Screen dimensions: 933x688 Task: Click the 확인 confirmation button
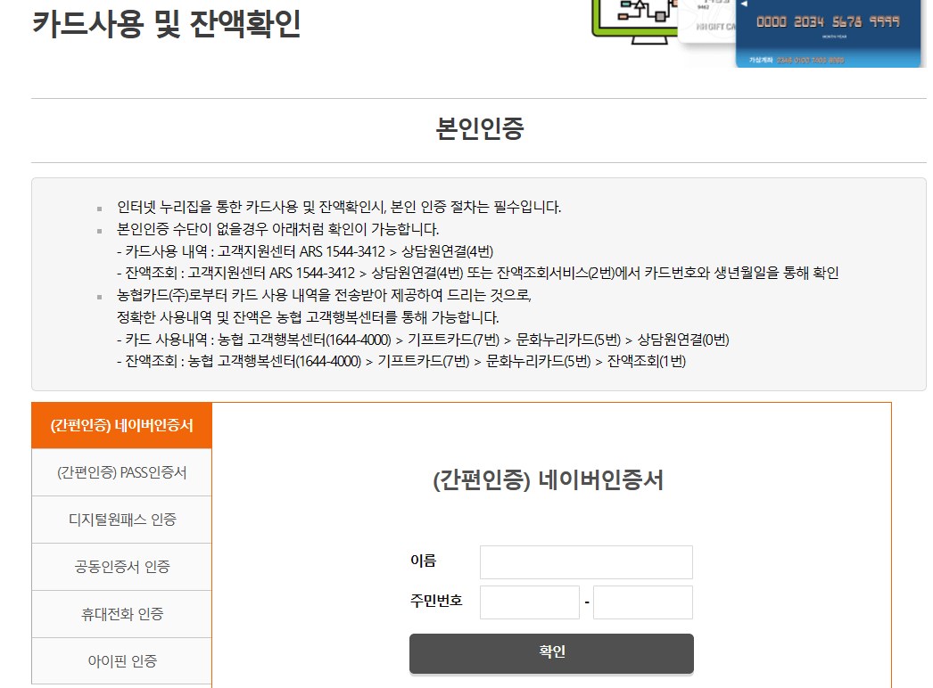click(550, 653)
